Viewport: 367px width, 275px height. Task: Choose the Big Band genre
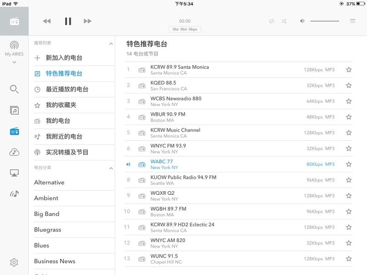74,214
